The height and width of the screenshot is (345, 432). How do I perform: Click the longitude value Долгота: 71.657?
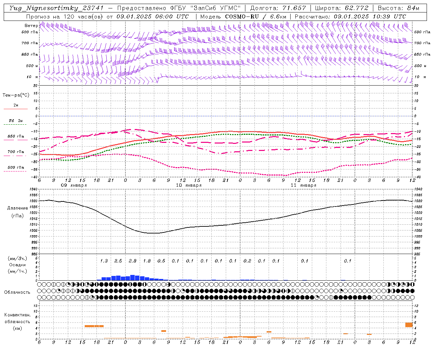click(278, 8)
